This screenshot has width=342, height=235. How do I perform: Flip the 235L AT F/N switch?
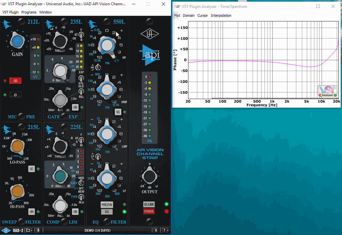pyautogui.click(x=81, y=35)
